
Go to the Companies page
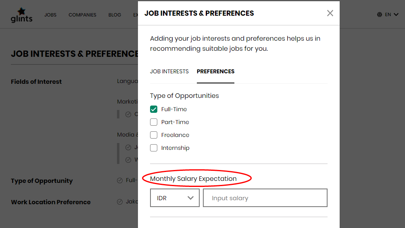tap(82, 15)
